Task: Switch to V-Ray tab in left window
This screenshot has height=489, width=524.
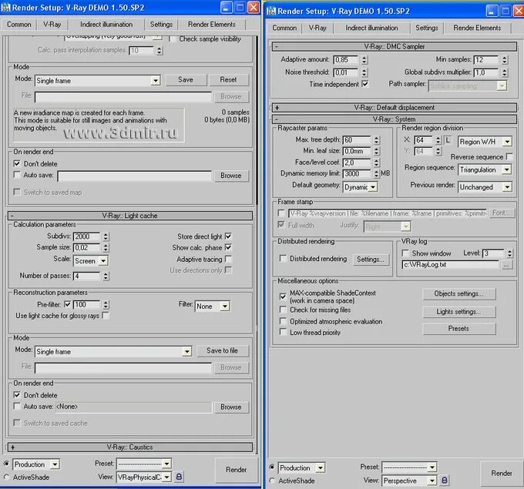Action: pyautogui.click(x=52, y=25)
